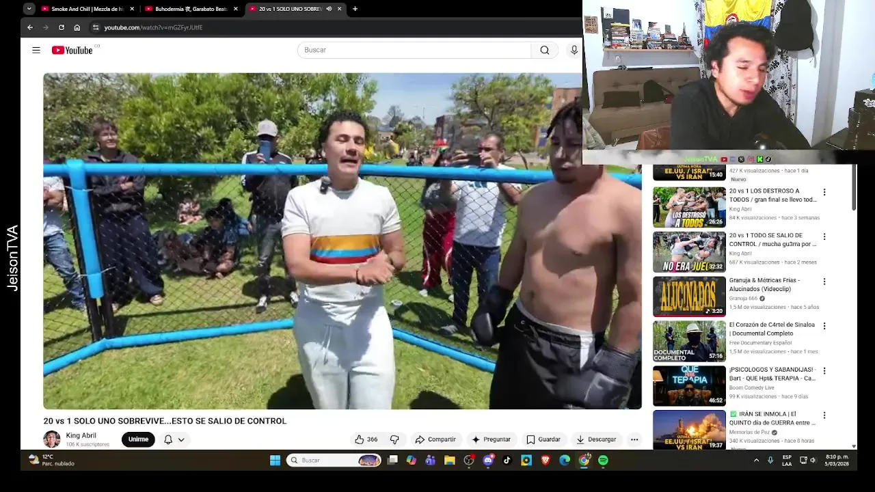The height and width of the screenshot is (492, 875).
Task: Click the Unirme join button
Action: [x=138, y=439]
